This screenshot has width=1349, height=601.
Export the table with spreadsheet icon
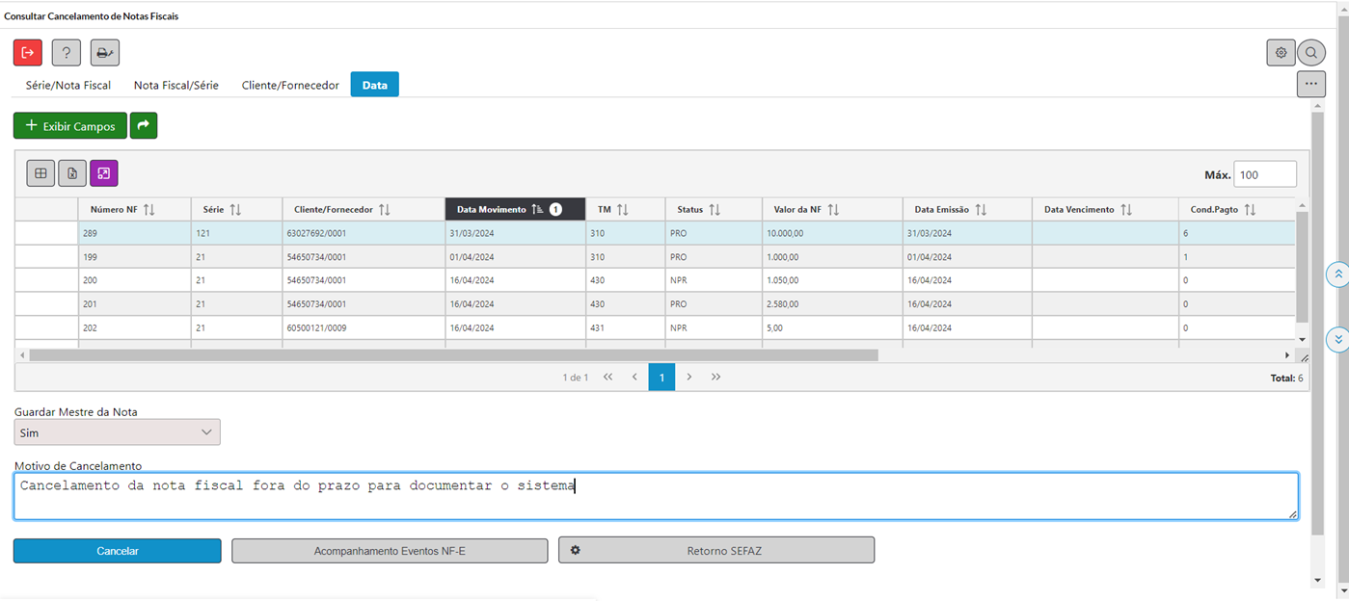pyautogui.click(x=72, y=173)
